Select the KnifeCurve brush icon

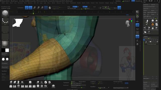pos(42,82)
